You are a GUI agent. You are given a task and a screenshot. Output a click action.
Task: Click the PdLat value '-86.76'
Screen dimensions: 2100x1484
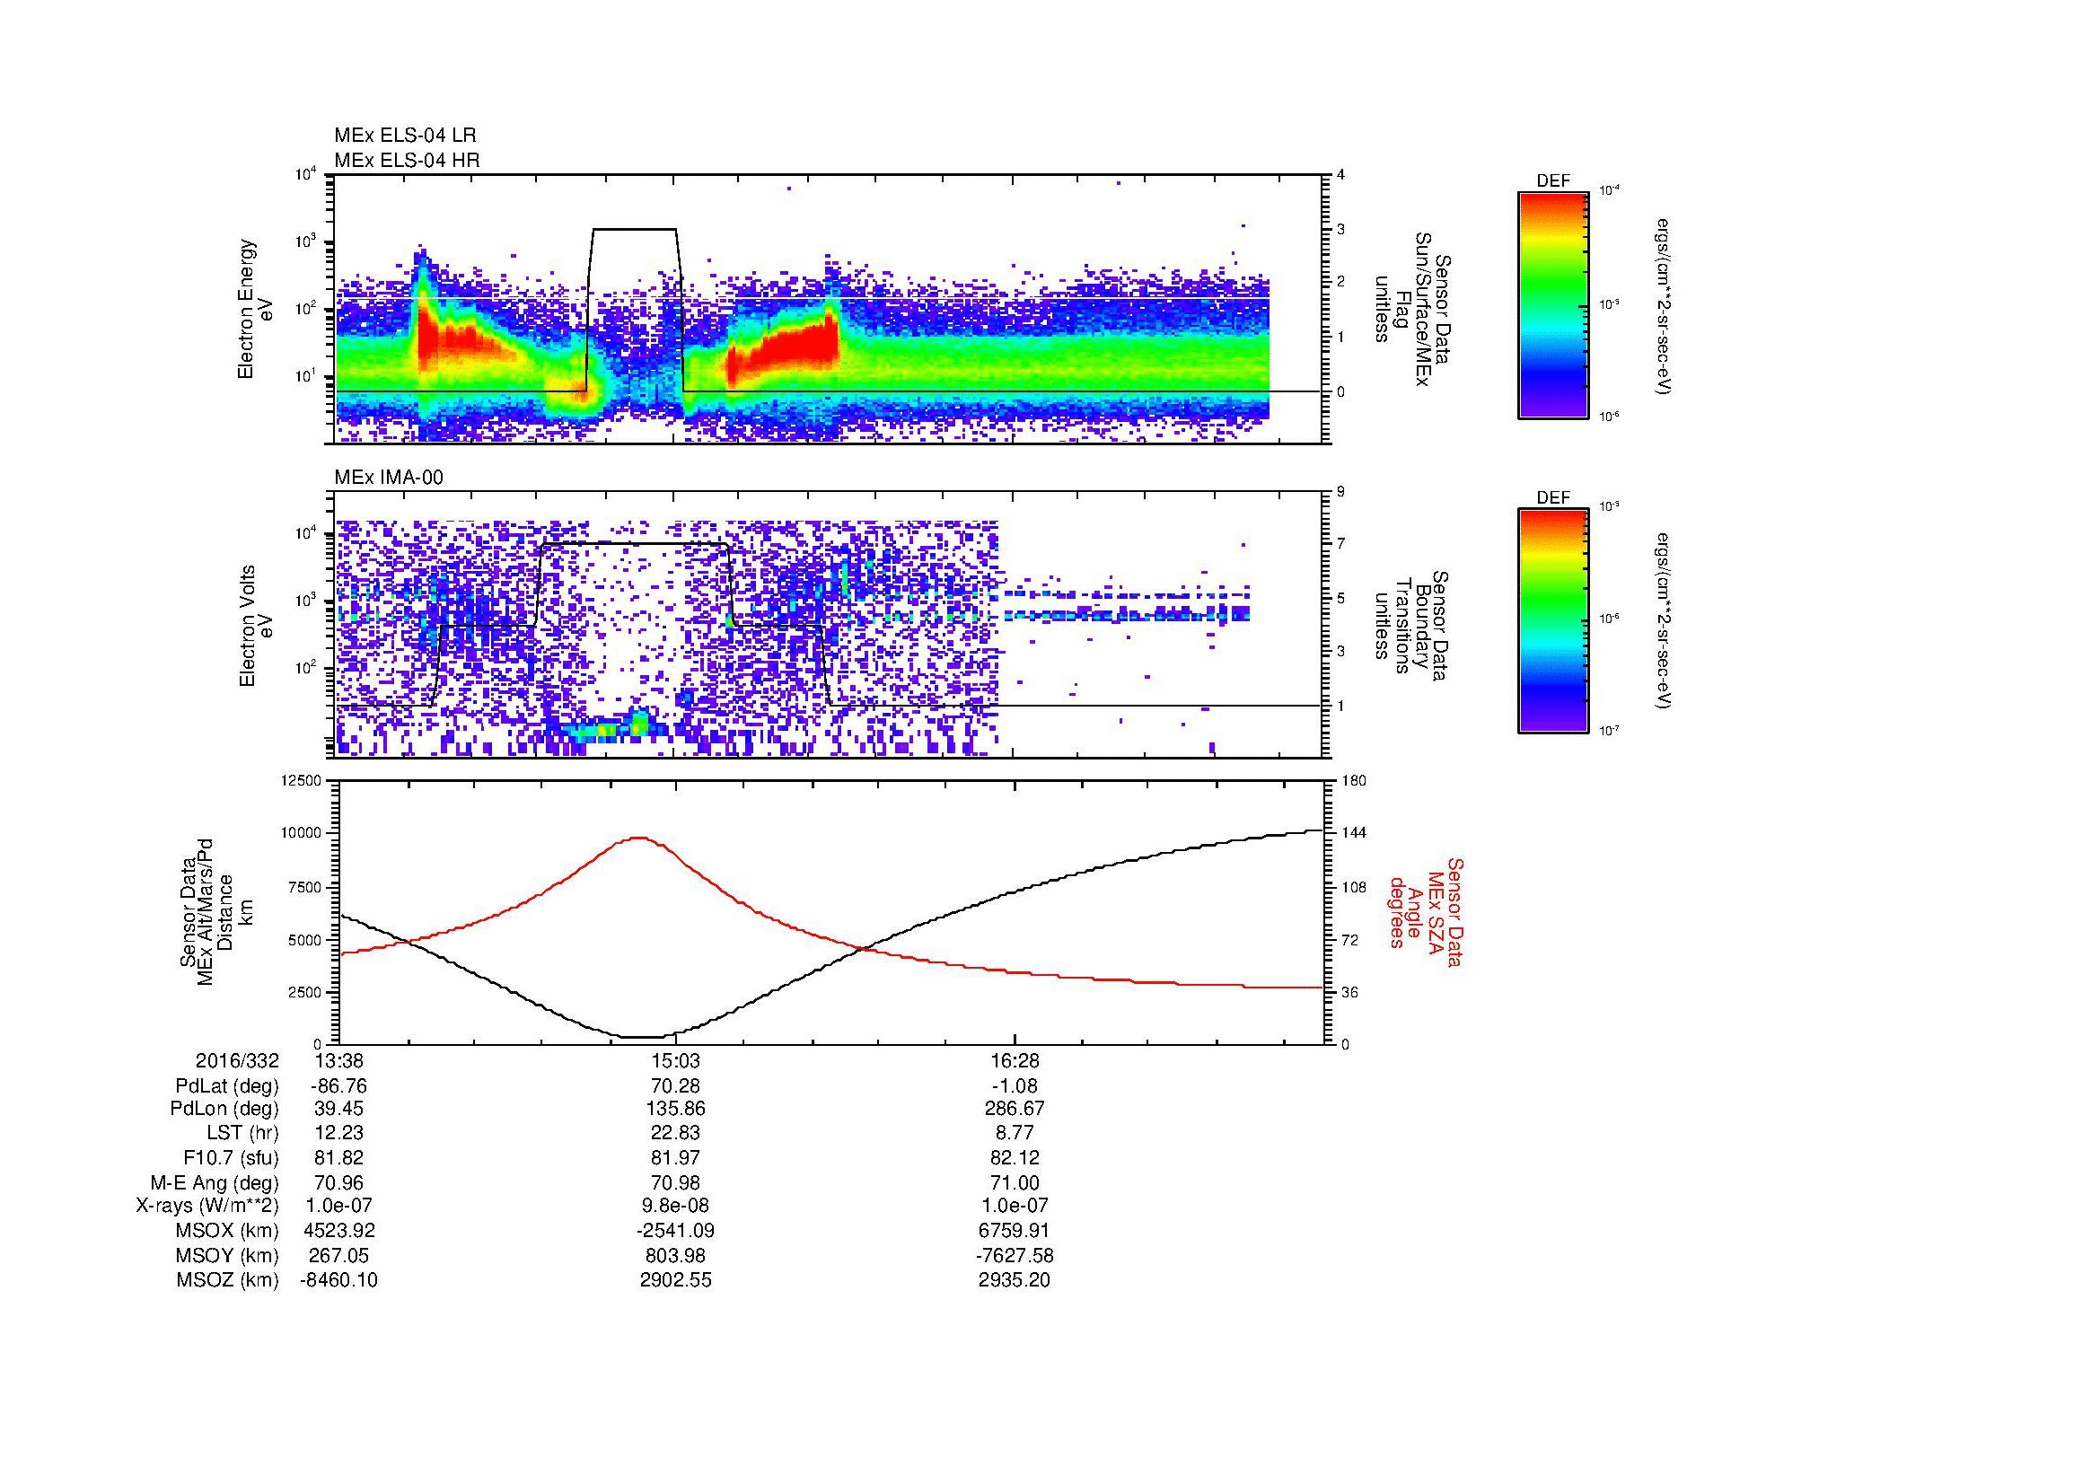click(x=338, y=1086)
